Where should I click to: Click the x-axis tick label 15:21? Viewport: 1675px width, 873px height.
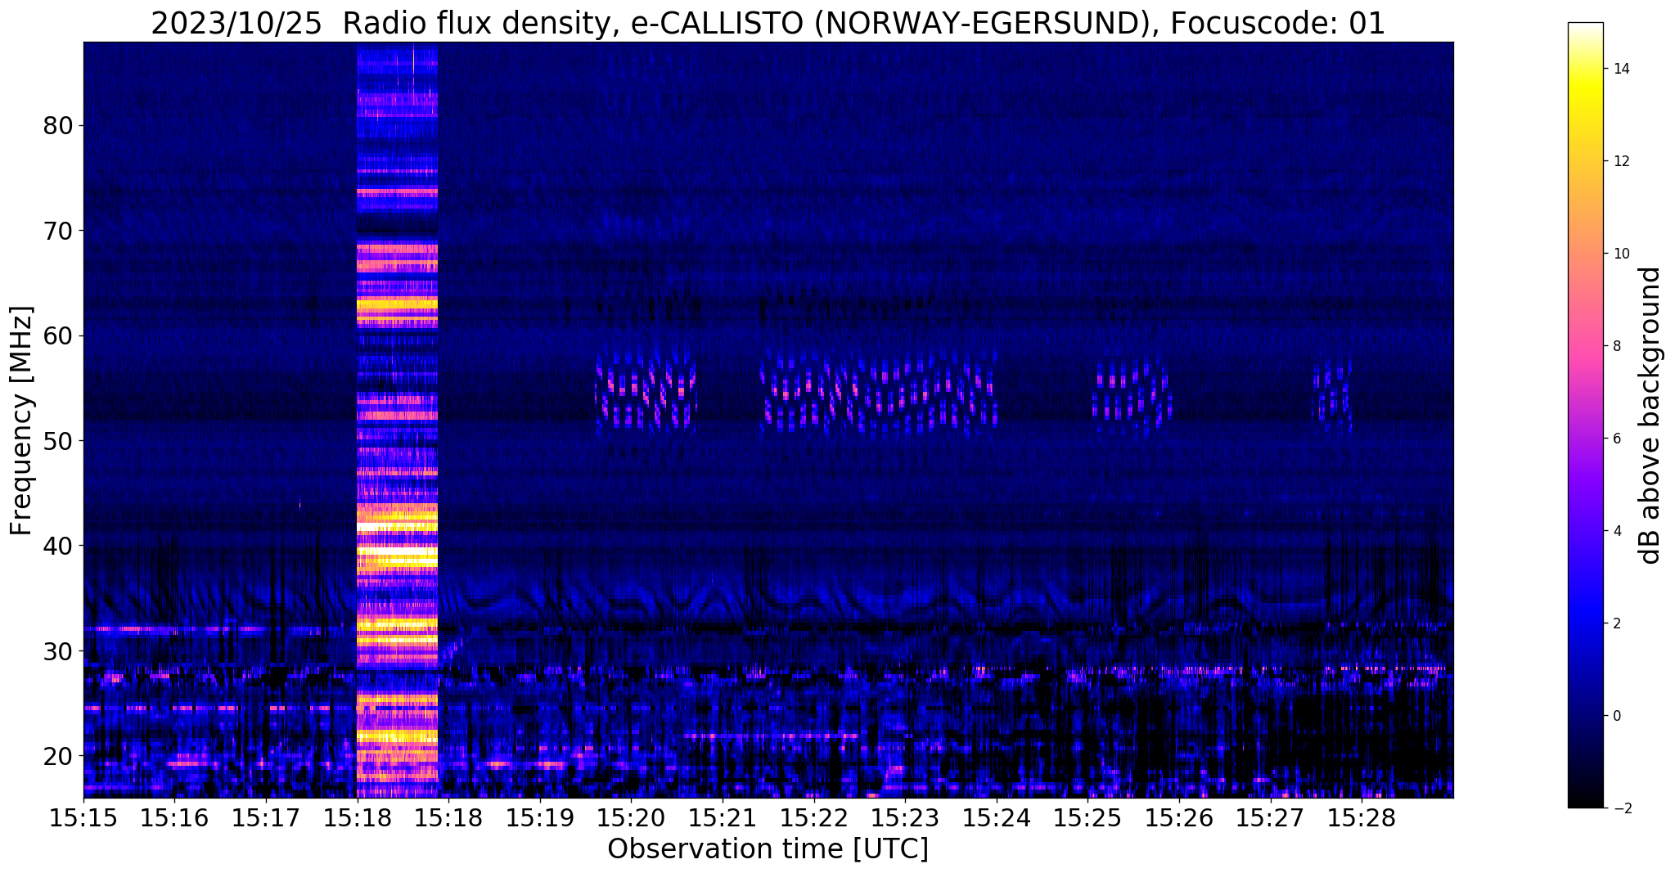(723, 818)
